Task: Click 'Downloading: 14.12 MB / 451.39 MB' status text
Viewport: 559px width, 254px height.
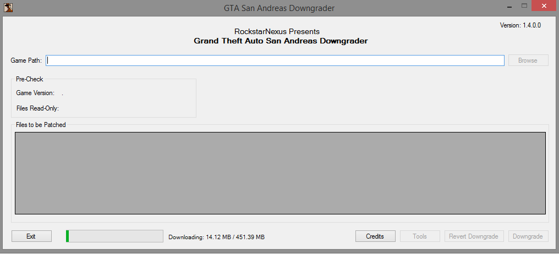Action: 216,237
